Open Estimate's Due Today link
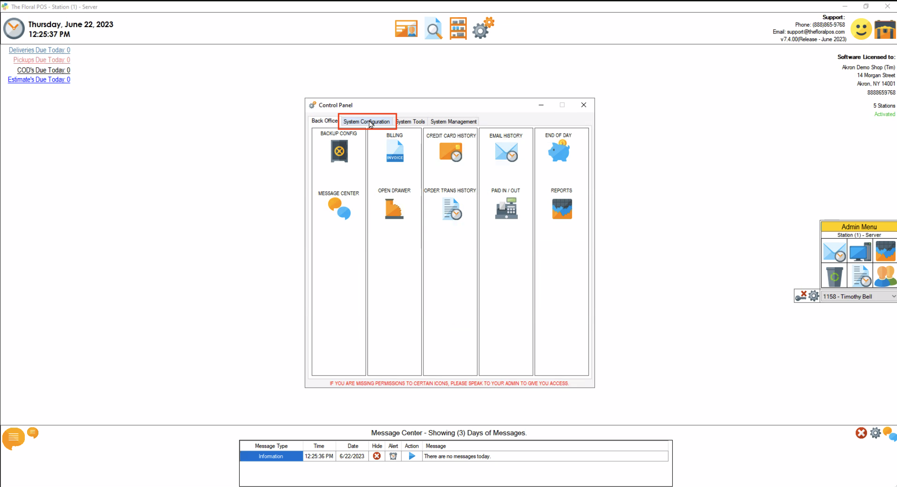The height and width of the screenshot is (487, 897). click(39, 79)
